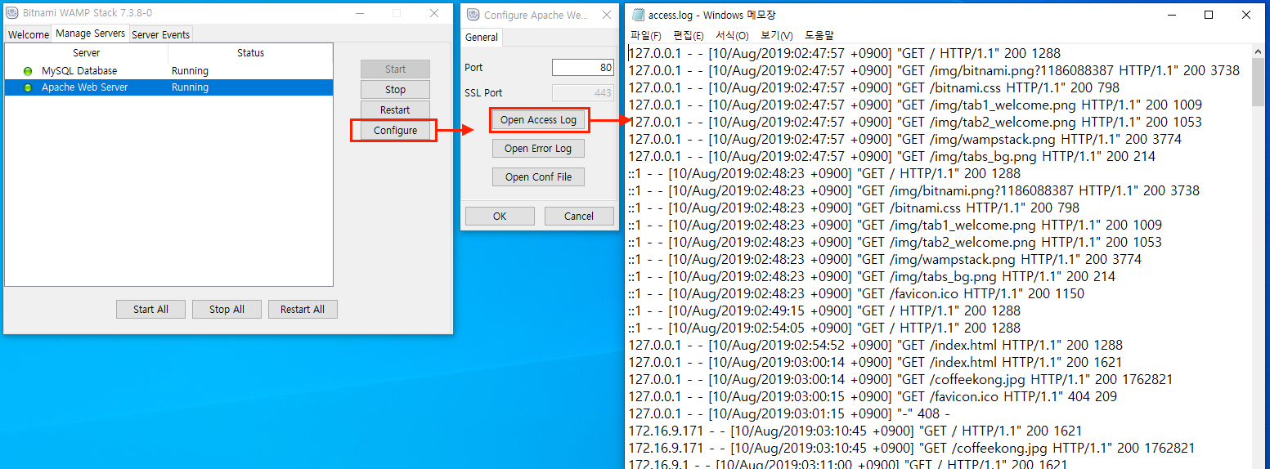The image size is (1270, 469).
Task: Open Configure for Apache Web Server
Action: (x=395, y=131)
